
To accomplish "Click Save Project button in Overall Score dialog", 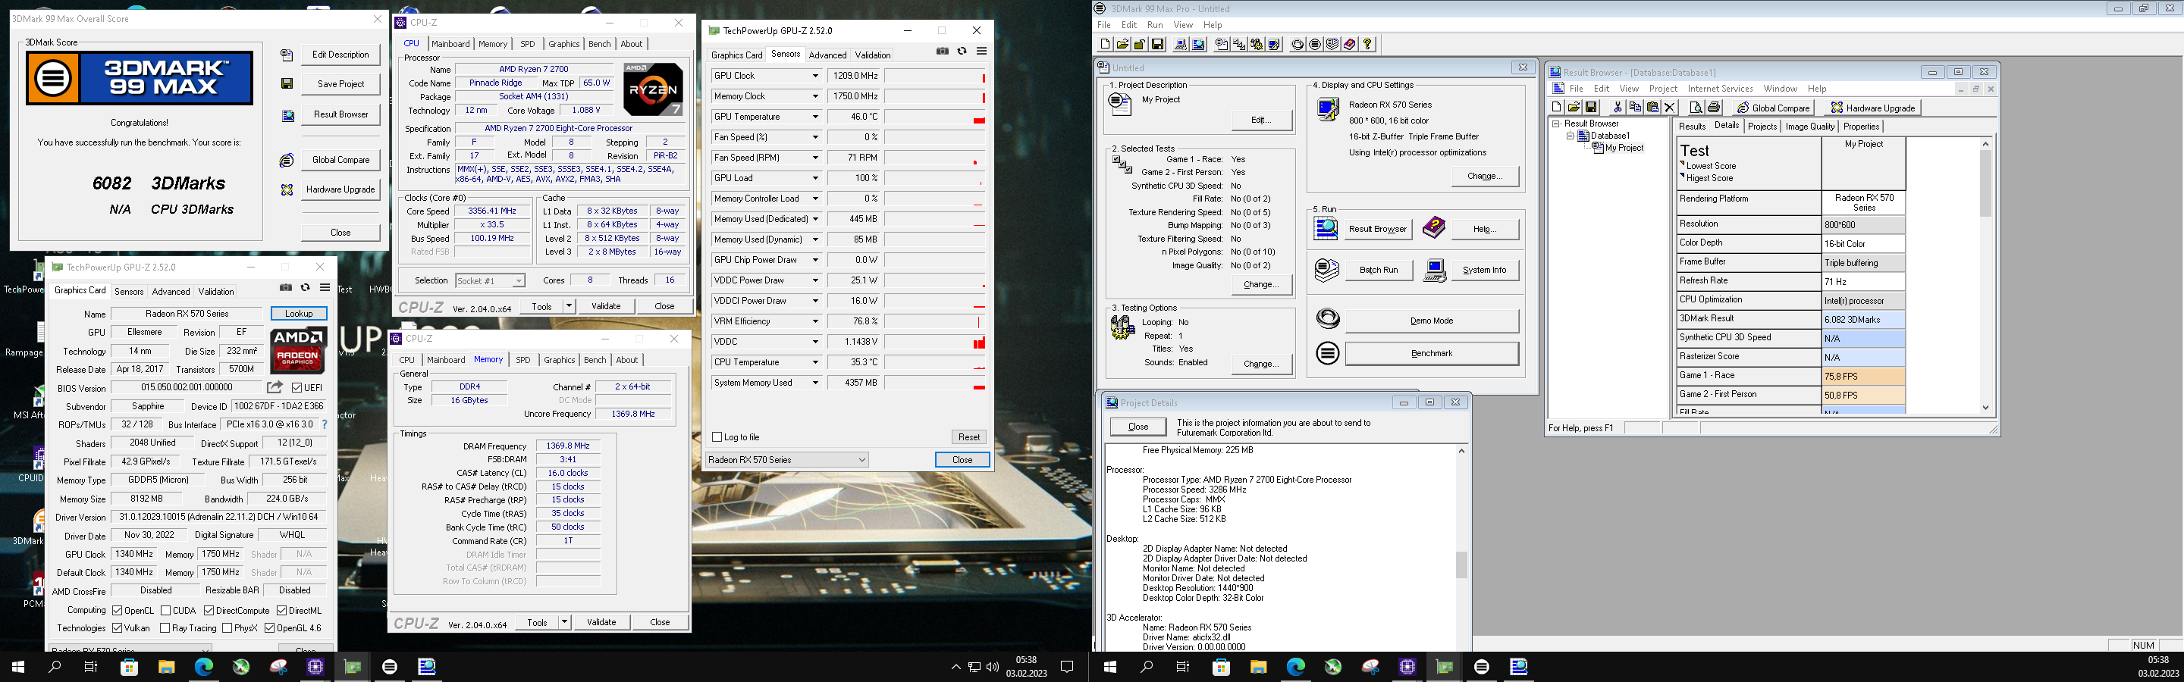I will [340, 84].
